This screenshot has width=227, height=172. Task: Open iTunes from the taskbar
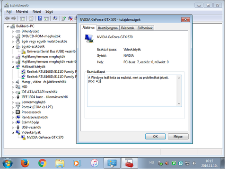[x=95, y=163]
